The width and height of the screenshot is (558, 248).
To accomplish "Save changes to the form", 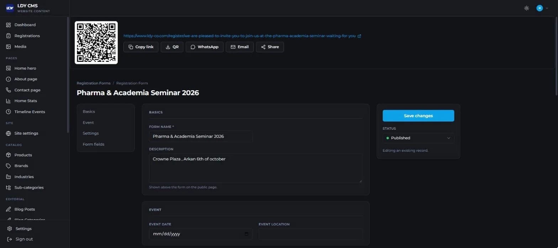I will pyautogui.click(x=418, y=116).
